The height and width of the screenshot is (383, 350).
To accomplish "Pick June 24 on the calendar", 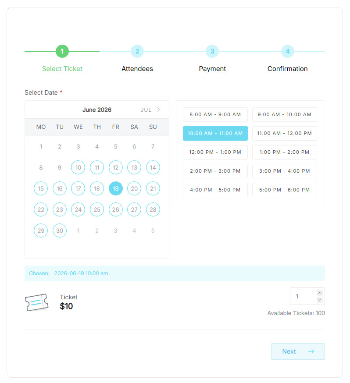I will 78,209.
